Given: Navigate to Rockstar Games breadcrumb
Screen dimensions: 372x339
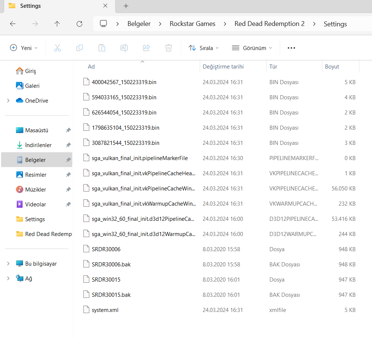Looking at the screenshot, I should tap(192, 24).
